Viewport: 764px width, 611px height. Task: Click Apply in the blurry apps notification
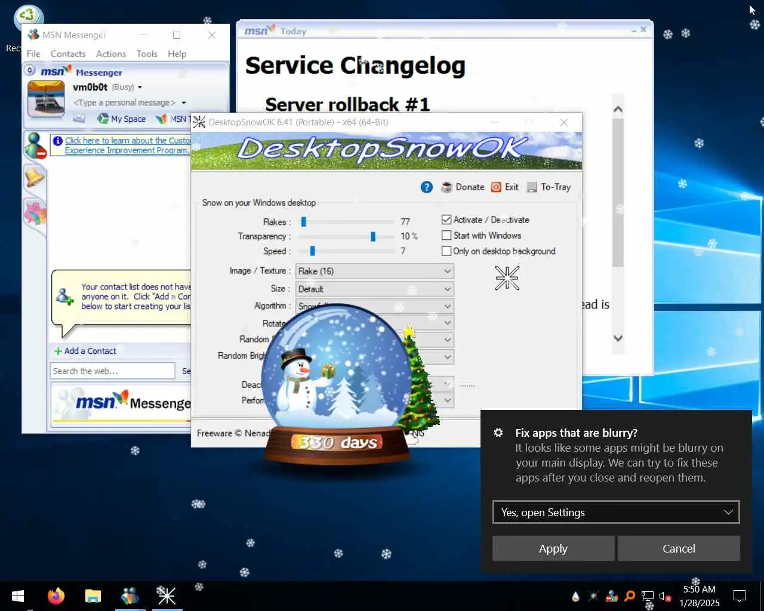tap(553, 548)
